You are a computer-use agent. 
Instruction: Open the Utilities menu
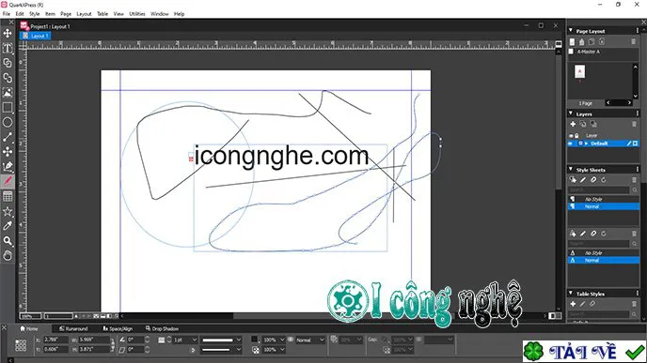tap(137, 13)
